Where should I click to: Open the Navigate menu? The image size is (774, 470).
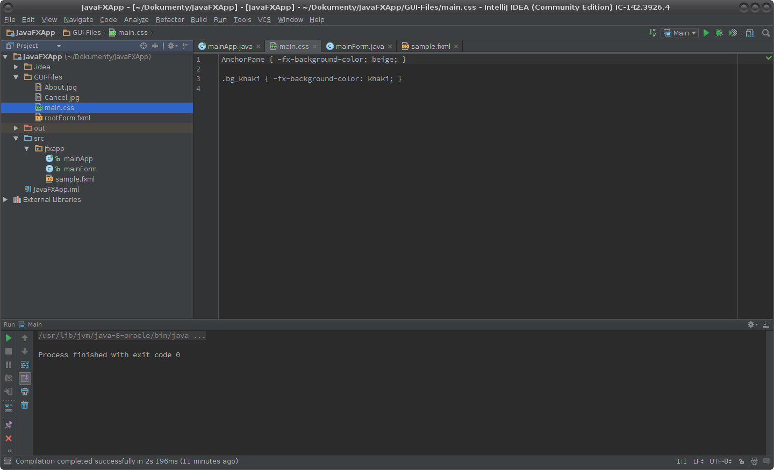click(x=78, y=20)
